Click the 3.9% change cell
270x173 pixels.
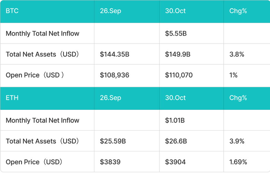[237, 141]
